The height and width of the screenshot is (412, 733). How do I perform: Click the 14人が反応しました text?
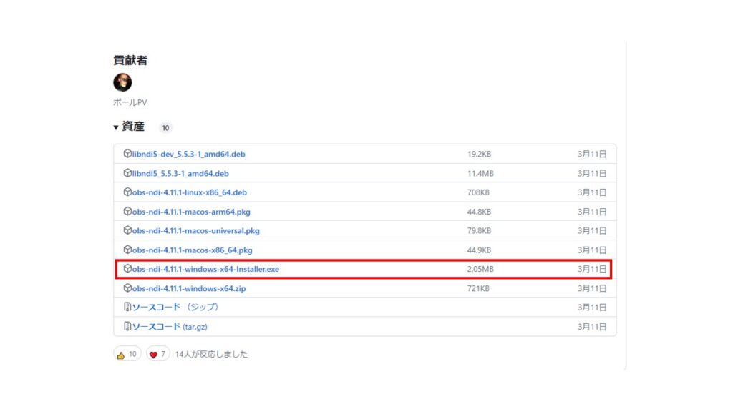click(211, 354)
